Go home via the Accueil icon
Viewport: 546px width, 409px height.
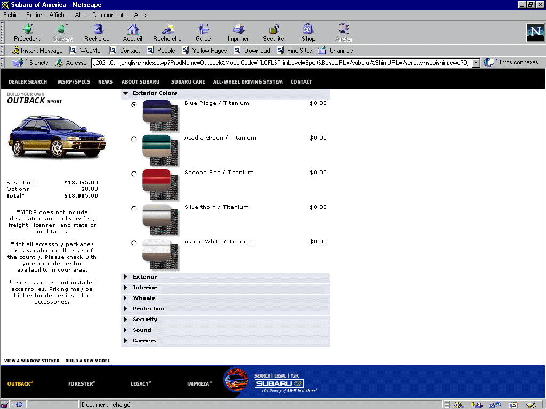[x=133, y=29]
